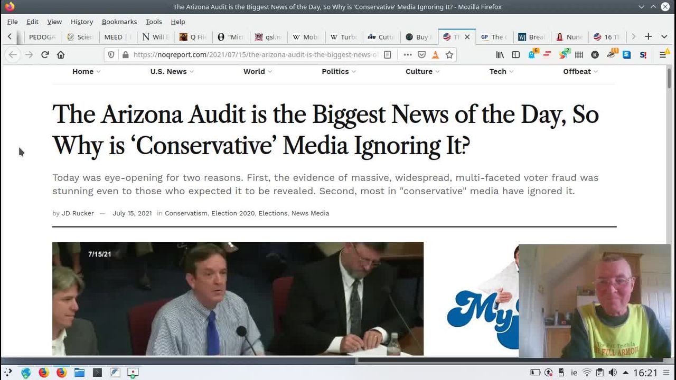
Task: Adjust volume from the system tray speaker
Action: (x=613, y=373)
